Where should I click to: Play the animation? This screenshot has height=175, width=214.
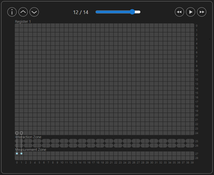(x=190, y=12)
